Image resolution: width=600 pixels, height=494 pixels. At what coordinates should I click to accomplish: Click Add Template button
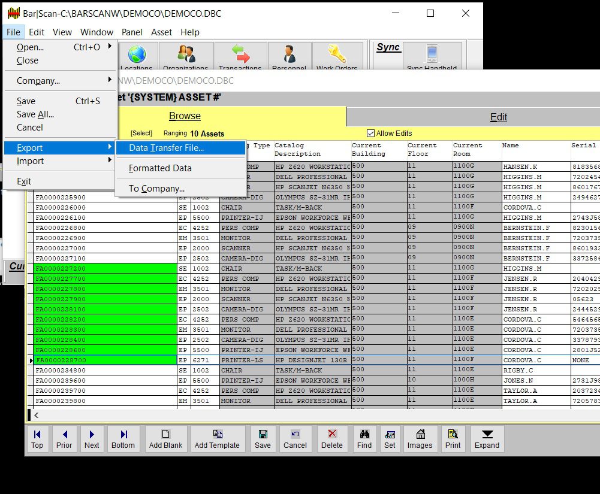(217, 439)
